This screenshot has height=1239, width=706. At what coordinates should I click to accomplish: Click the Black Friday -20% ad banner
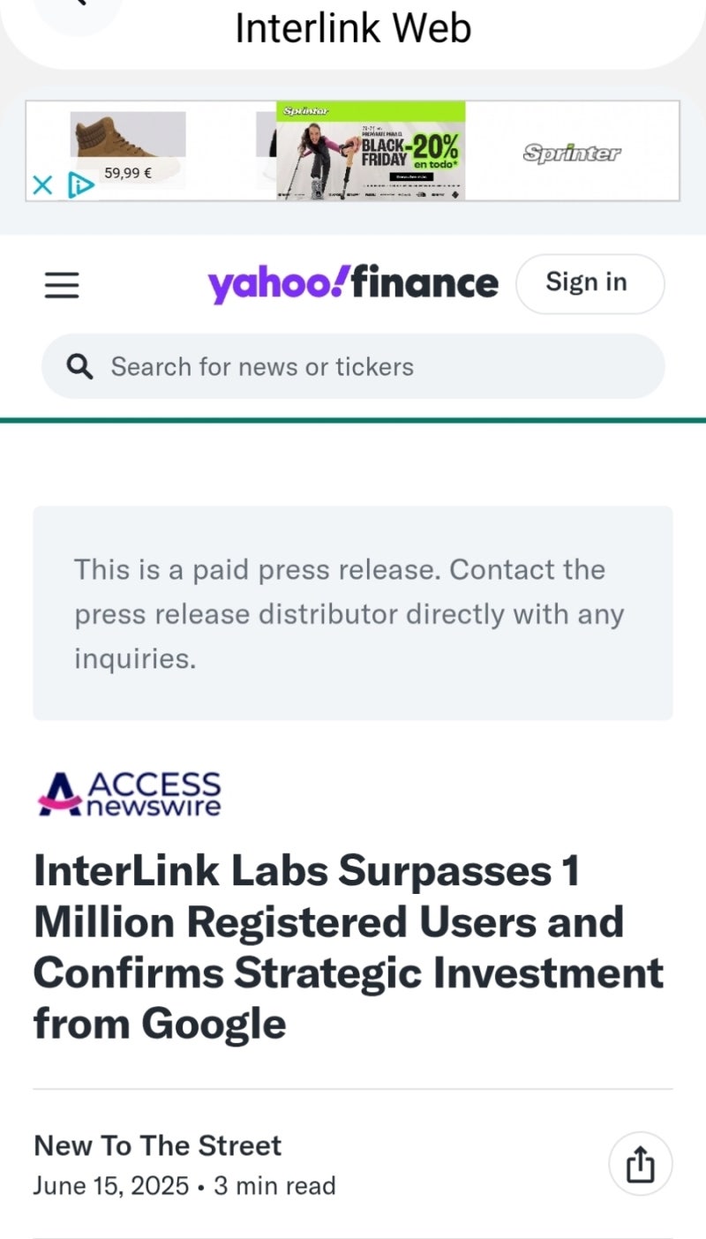371,151
